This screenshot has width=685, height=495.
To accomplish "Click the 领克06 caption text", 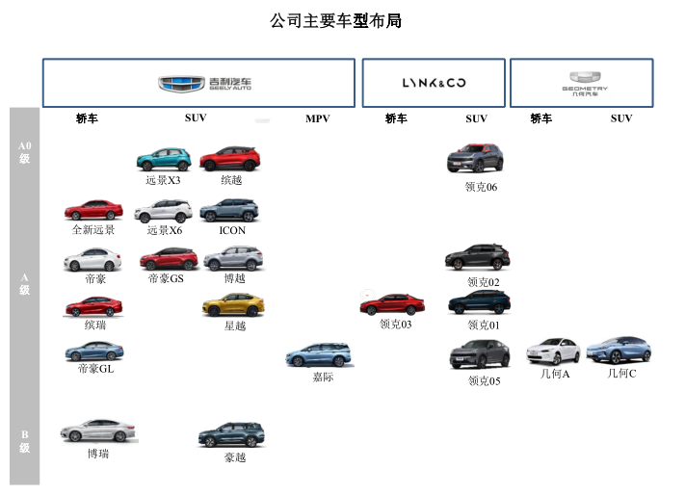I will coord(481,187).
